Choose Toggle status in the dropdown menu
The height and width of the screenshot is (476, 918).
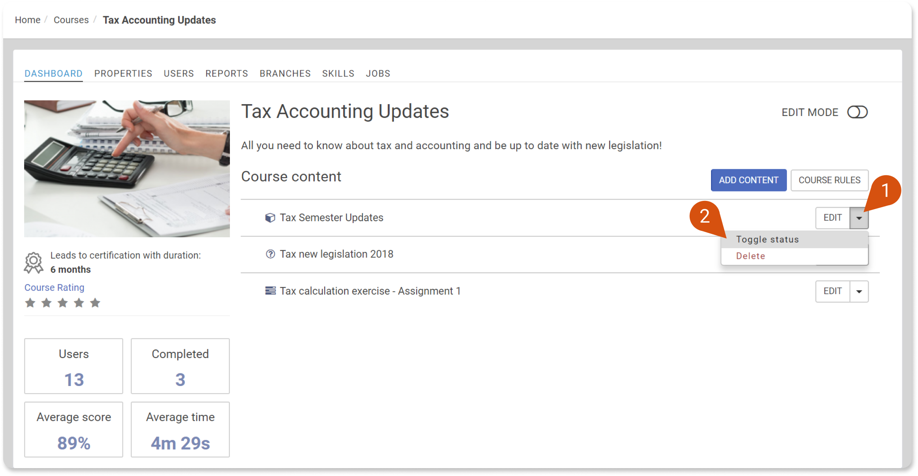(794, 240)
